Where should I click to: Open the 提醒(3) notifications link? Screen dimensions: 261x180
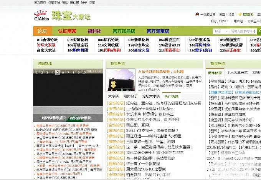[x=248, y=14]
